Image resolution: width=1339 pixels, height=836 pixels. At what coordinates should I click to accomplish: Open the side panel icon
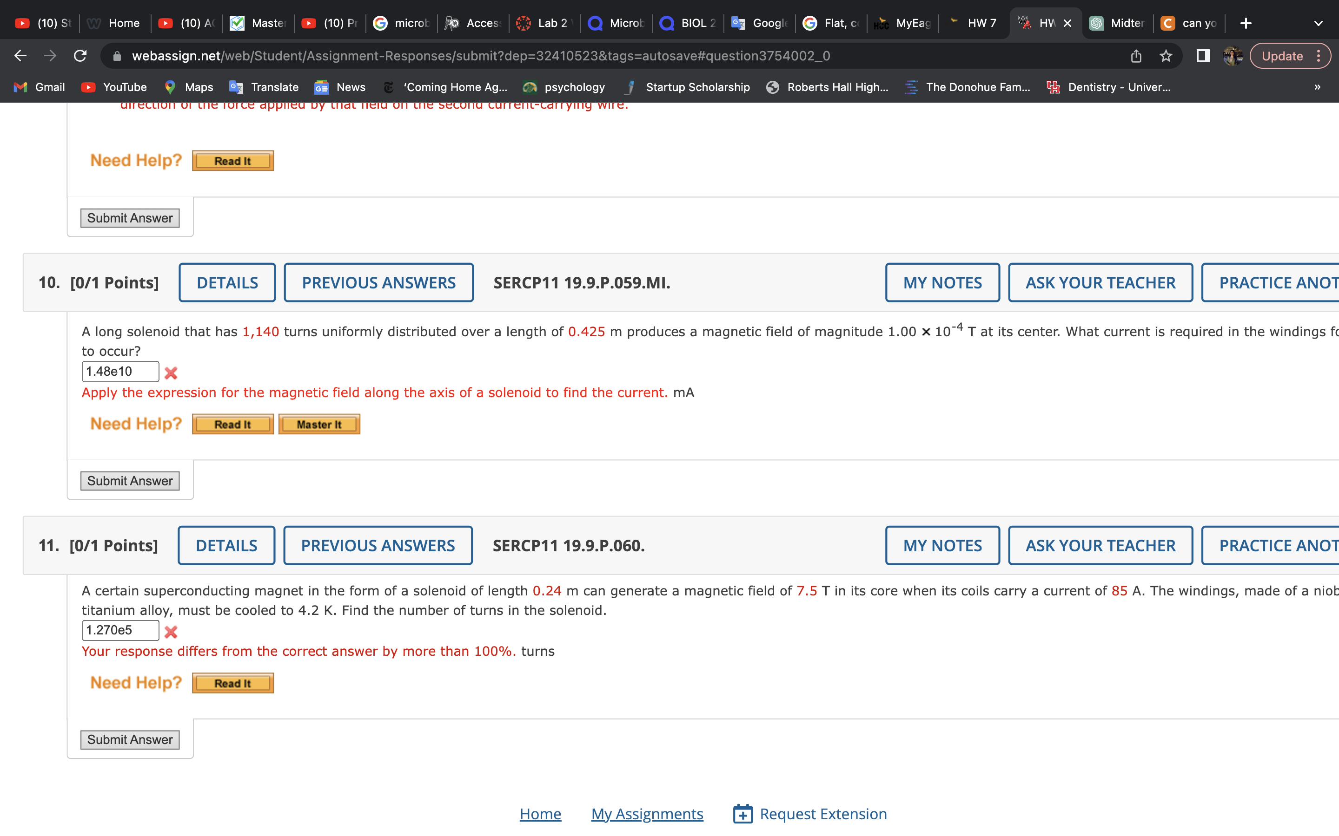coord(1202,56)
